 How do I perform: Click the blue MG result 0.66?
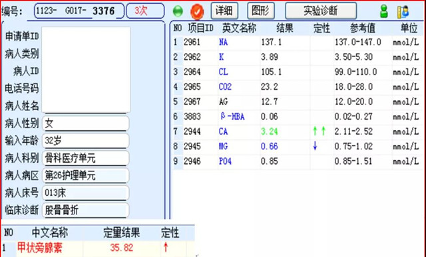pyautogui.click(x=270, y=146)
